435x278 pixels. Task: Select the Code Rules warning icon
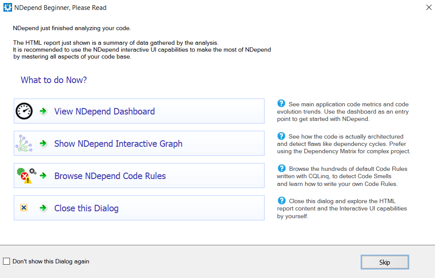coord(25,176)
